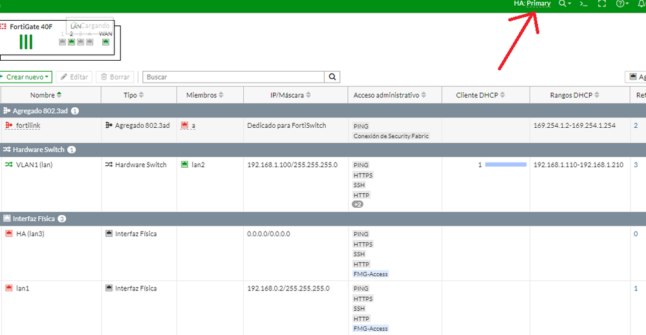Image resolution: width=646 pixels, height=335 pixels.
Task: Open the top bar search magnifier
Action: coord(565,4)
